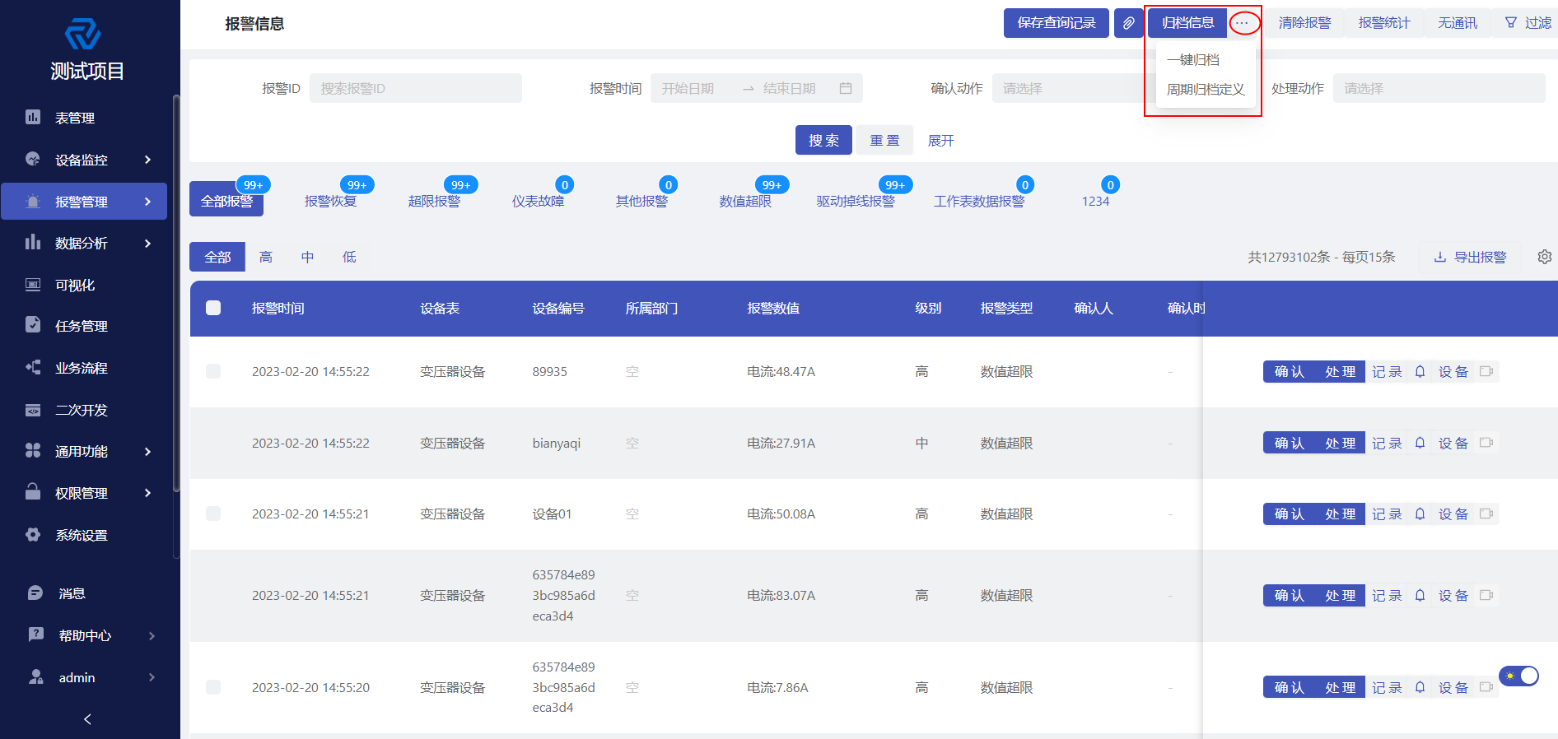This screenshot has width=1558, height=739.
Task: Expand the 数据分析 sidebar menu
Action: 84,243
